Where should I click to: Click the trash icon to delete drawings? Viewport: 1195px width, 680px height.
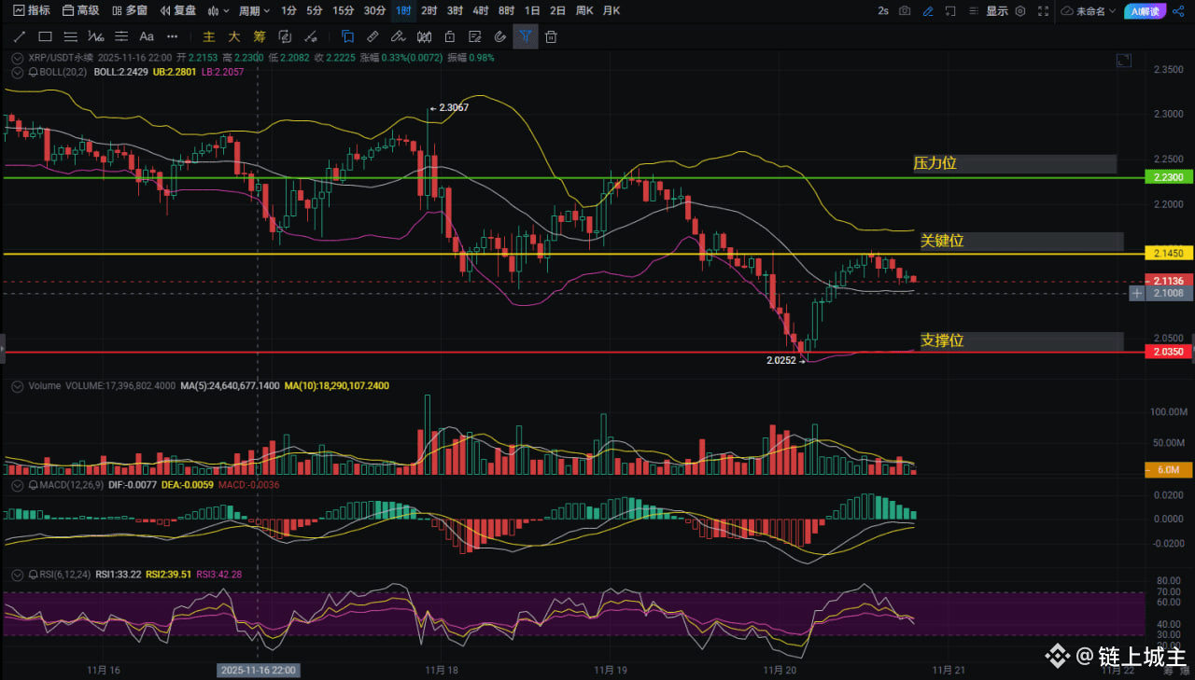click(x=552, y=37)
